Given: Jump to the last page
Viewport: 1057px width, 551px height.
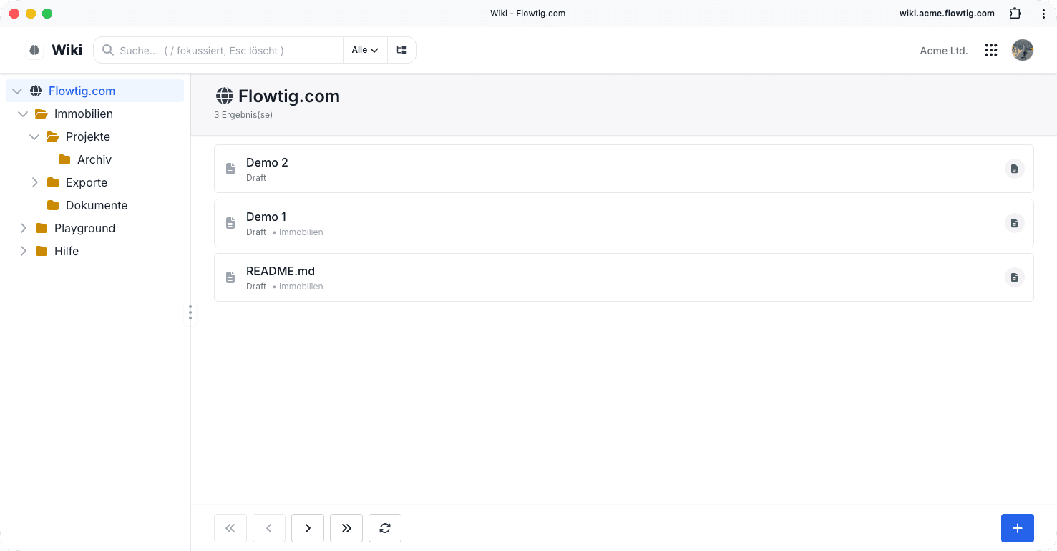Looking at the screenshot, I should (x=346, y=528).
